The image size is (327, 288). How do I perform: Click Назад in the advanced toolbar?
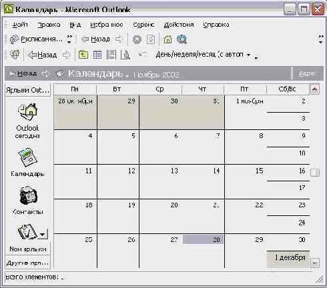coord(42,55)
